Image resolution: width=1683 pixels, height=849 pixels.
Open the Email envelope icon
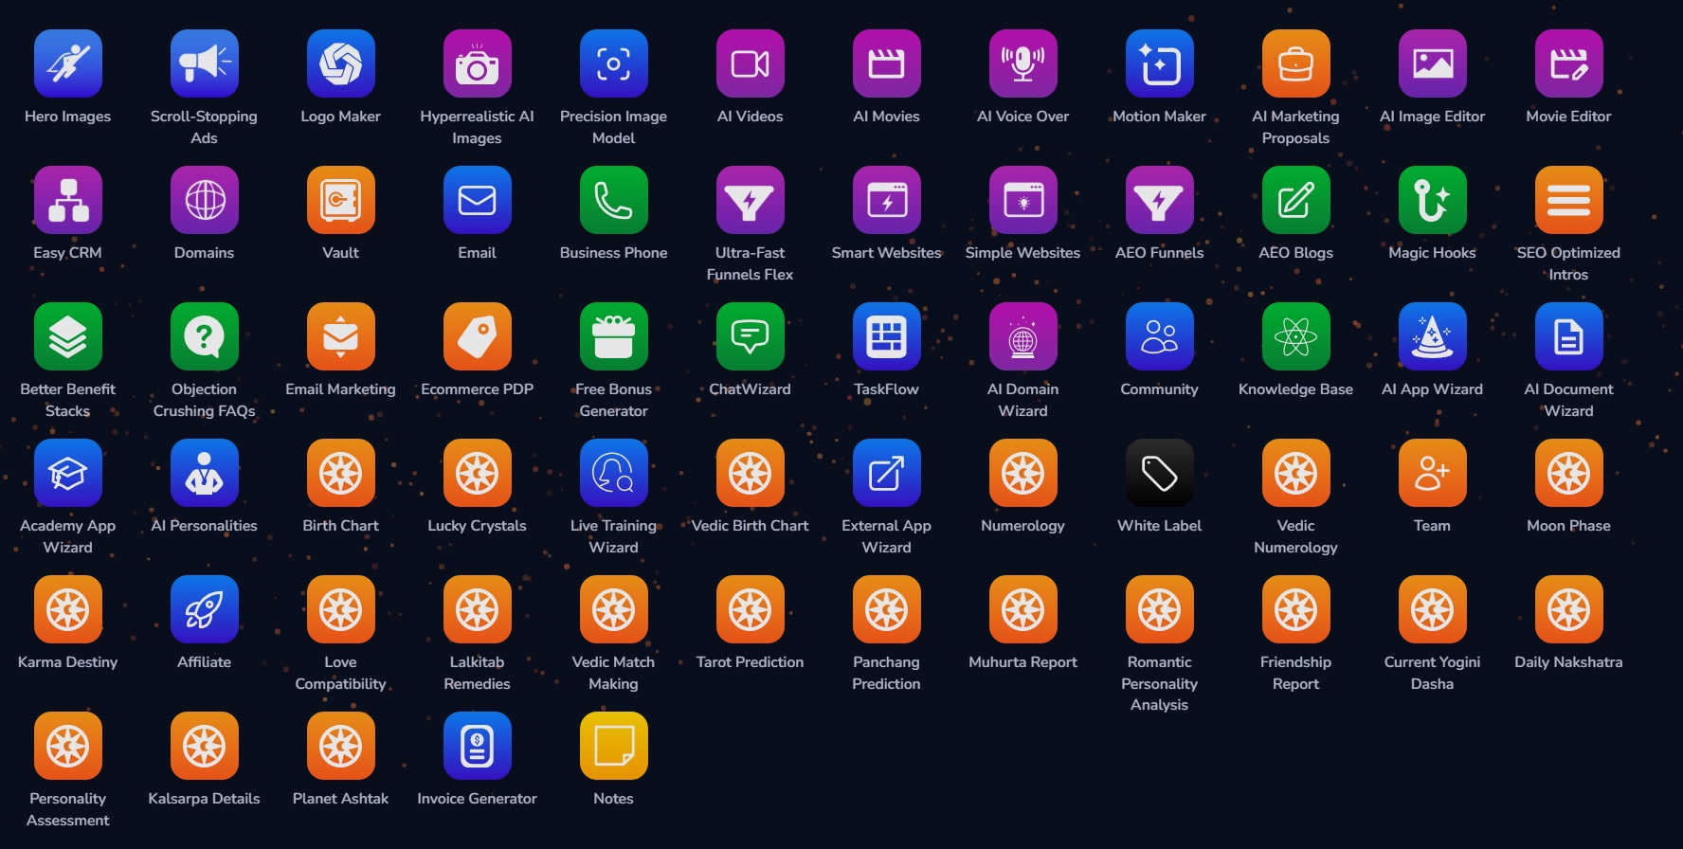pos(478,200)
